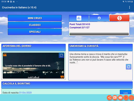Tap the orange question mark help button
The width and height of the screenshot is (134, 101).
pos(126,98)
